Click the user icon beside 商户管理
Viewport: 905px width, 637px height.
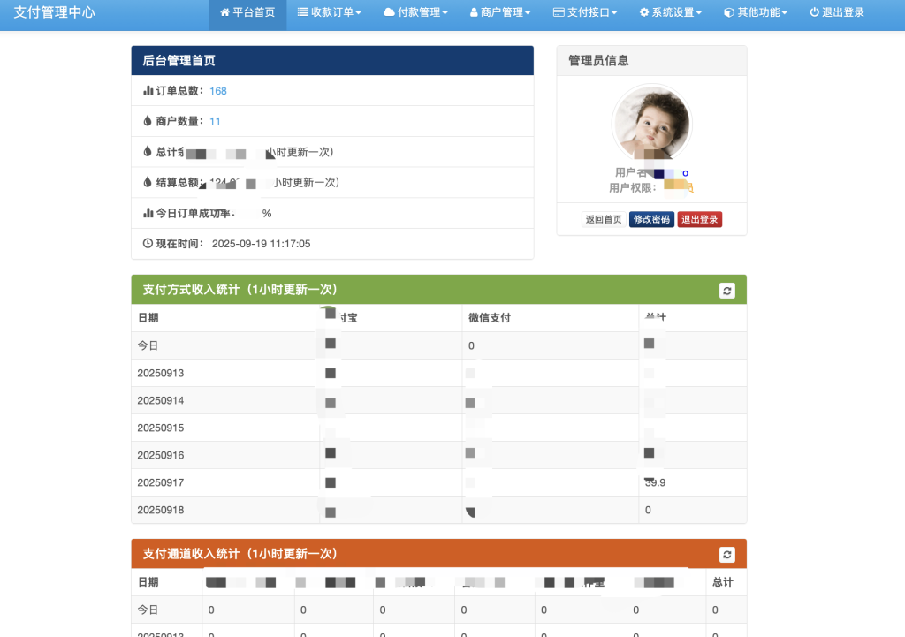click(474, 13)
